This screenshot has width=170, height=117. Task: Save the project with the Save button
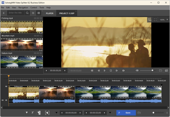pyautogui.click(x=126, y=113)
